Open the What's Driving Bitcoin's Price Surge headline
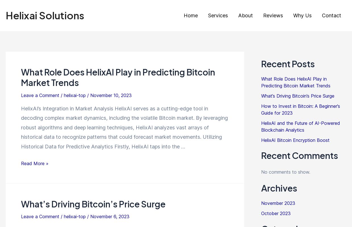Screen dimensions: 352x227 point(93,204)
